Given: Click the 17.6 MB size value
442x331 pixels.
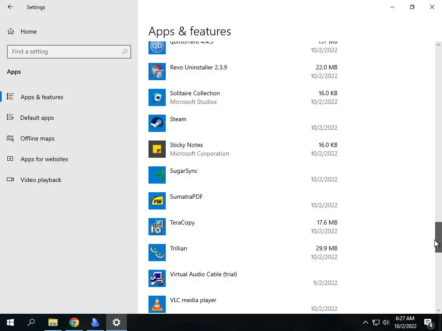Looking at the screenshot, I should (x=327, y=223).
